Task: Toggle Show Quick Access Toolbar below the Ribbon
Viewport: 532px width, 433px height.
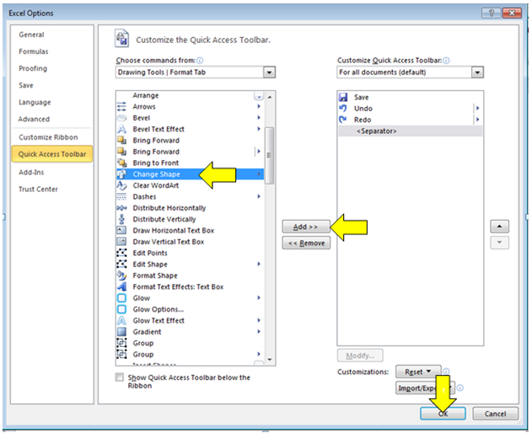Action: point(120,377)
